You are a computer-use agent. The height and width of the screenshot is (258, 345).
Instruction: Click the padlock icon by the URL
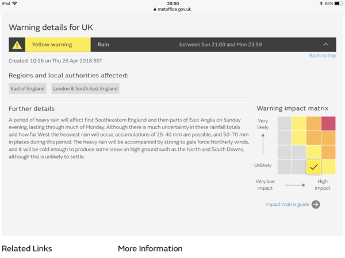click(x=155, y=9)
